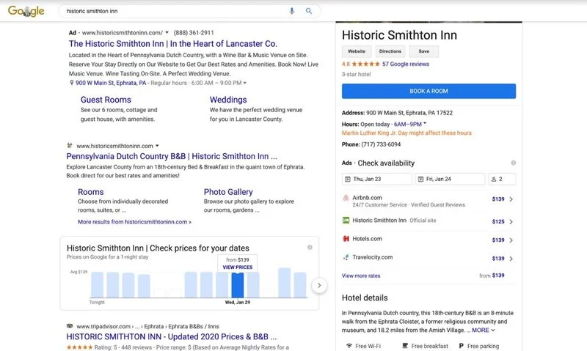Click the Free breakfast cup icon
The width and height of the screenshot is (587, 351).
tap(405, 346)
